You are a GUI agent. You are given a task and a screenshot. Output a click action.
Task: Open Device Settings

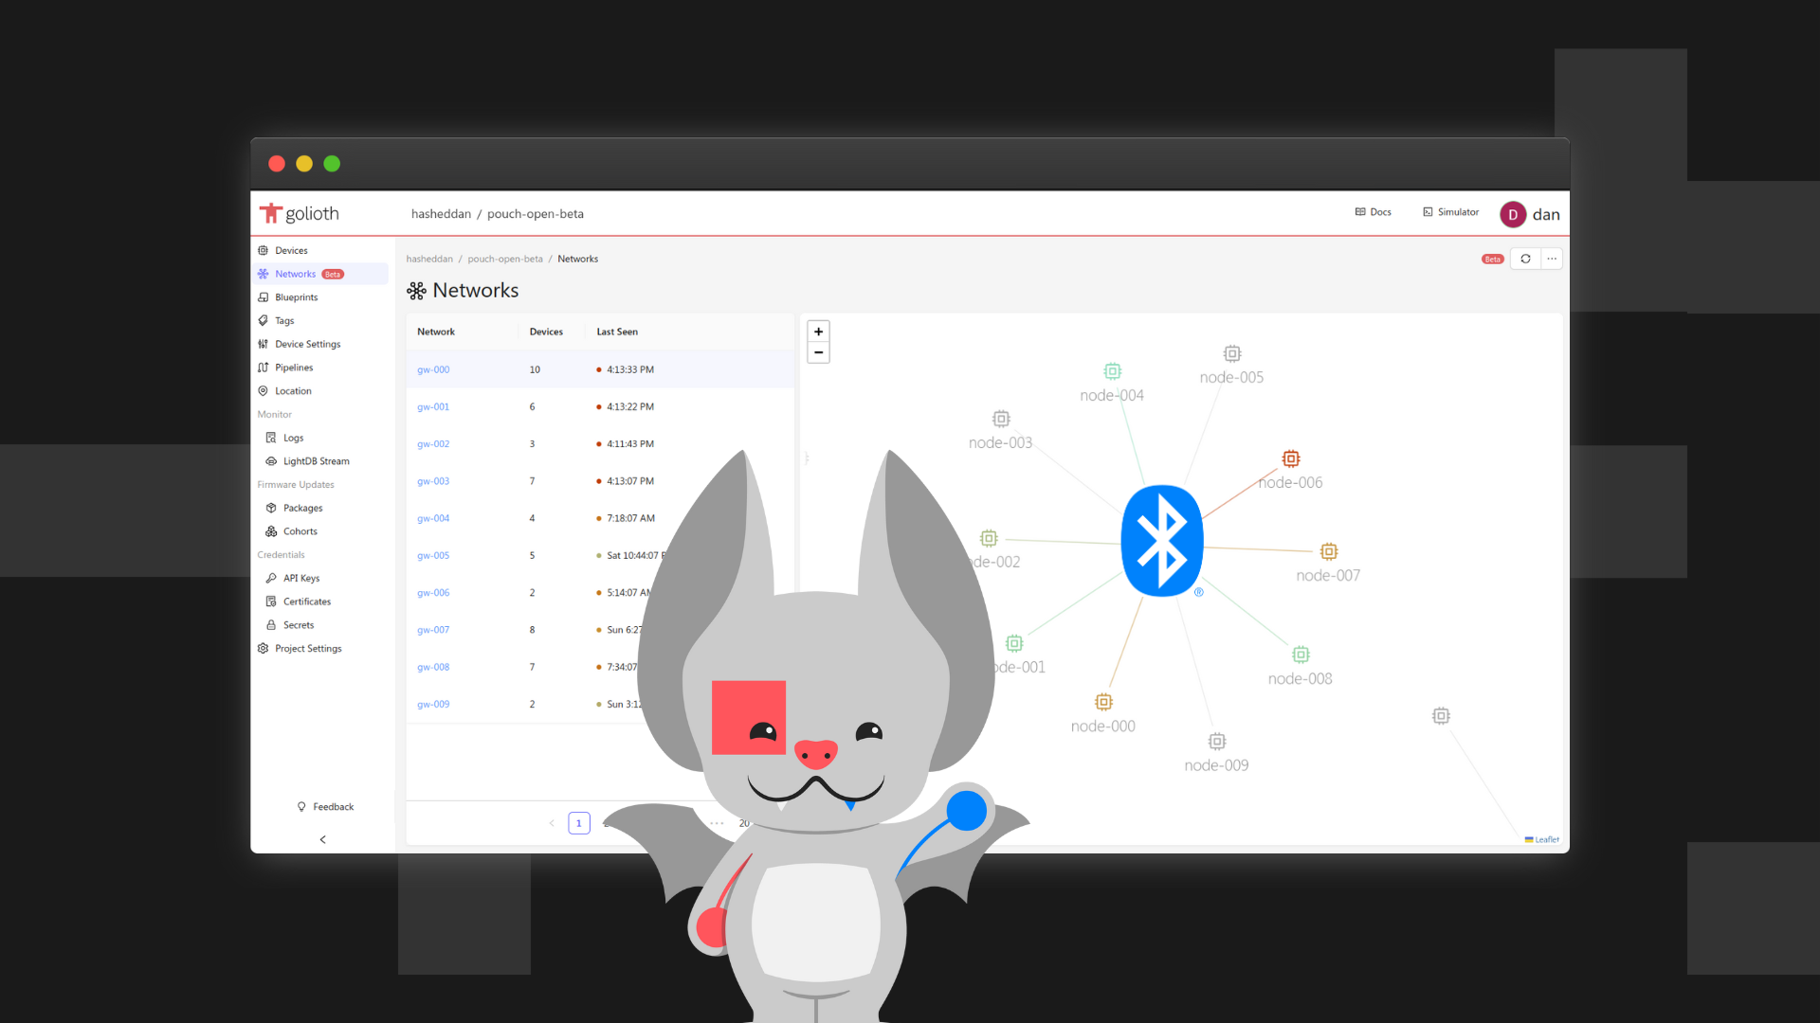point(307,344)
